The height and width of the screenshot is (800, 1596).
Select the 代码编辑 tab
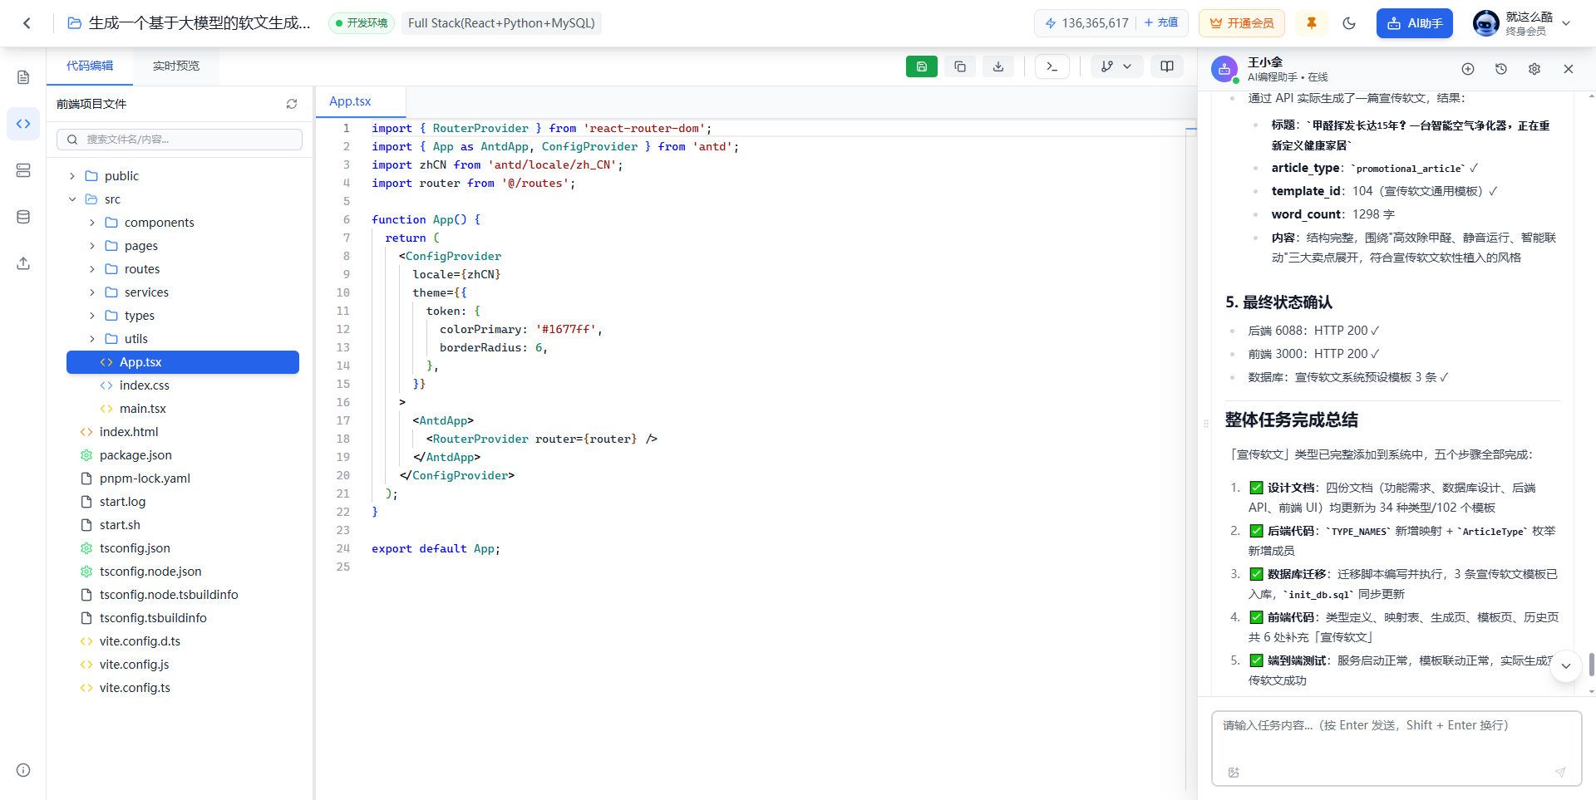tap(90, 66)
